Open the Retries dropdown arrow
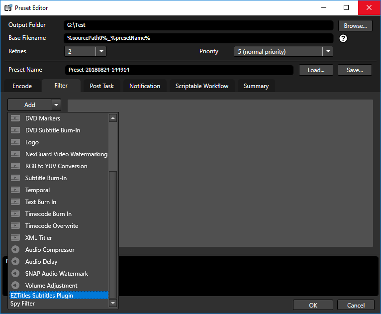The height and width of the screenshot is (314, 381). [x=100, y=51]
